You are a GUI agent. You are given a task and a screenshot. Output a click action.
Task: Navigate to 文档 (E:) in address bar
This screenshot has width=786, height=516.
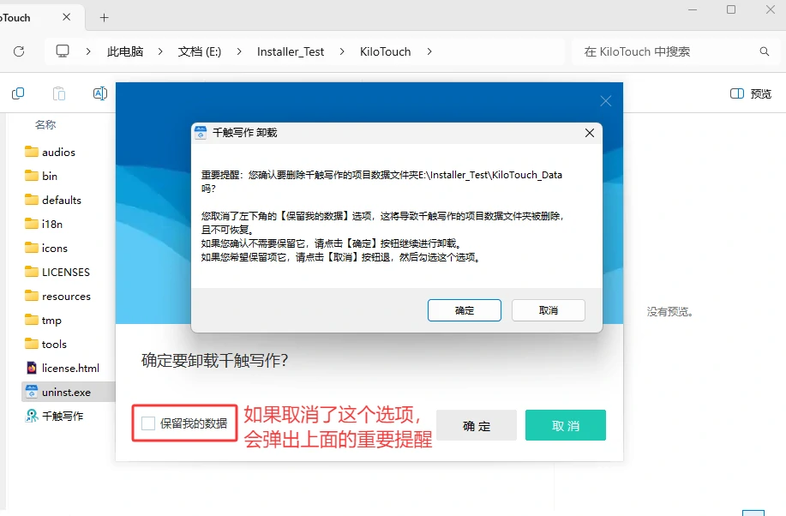click(200, 51)
